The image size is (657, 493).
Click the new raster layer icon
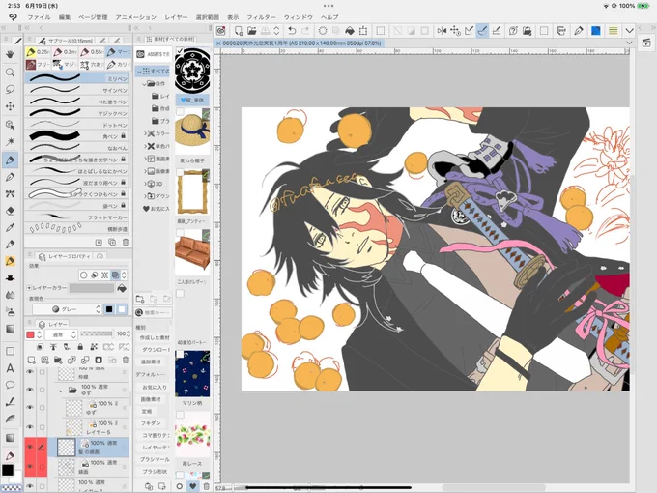pos(32,361)
